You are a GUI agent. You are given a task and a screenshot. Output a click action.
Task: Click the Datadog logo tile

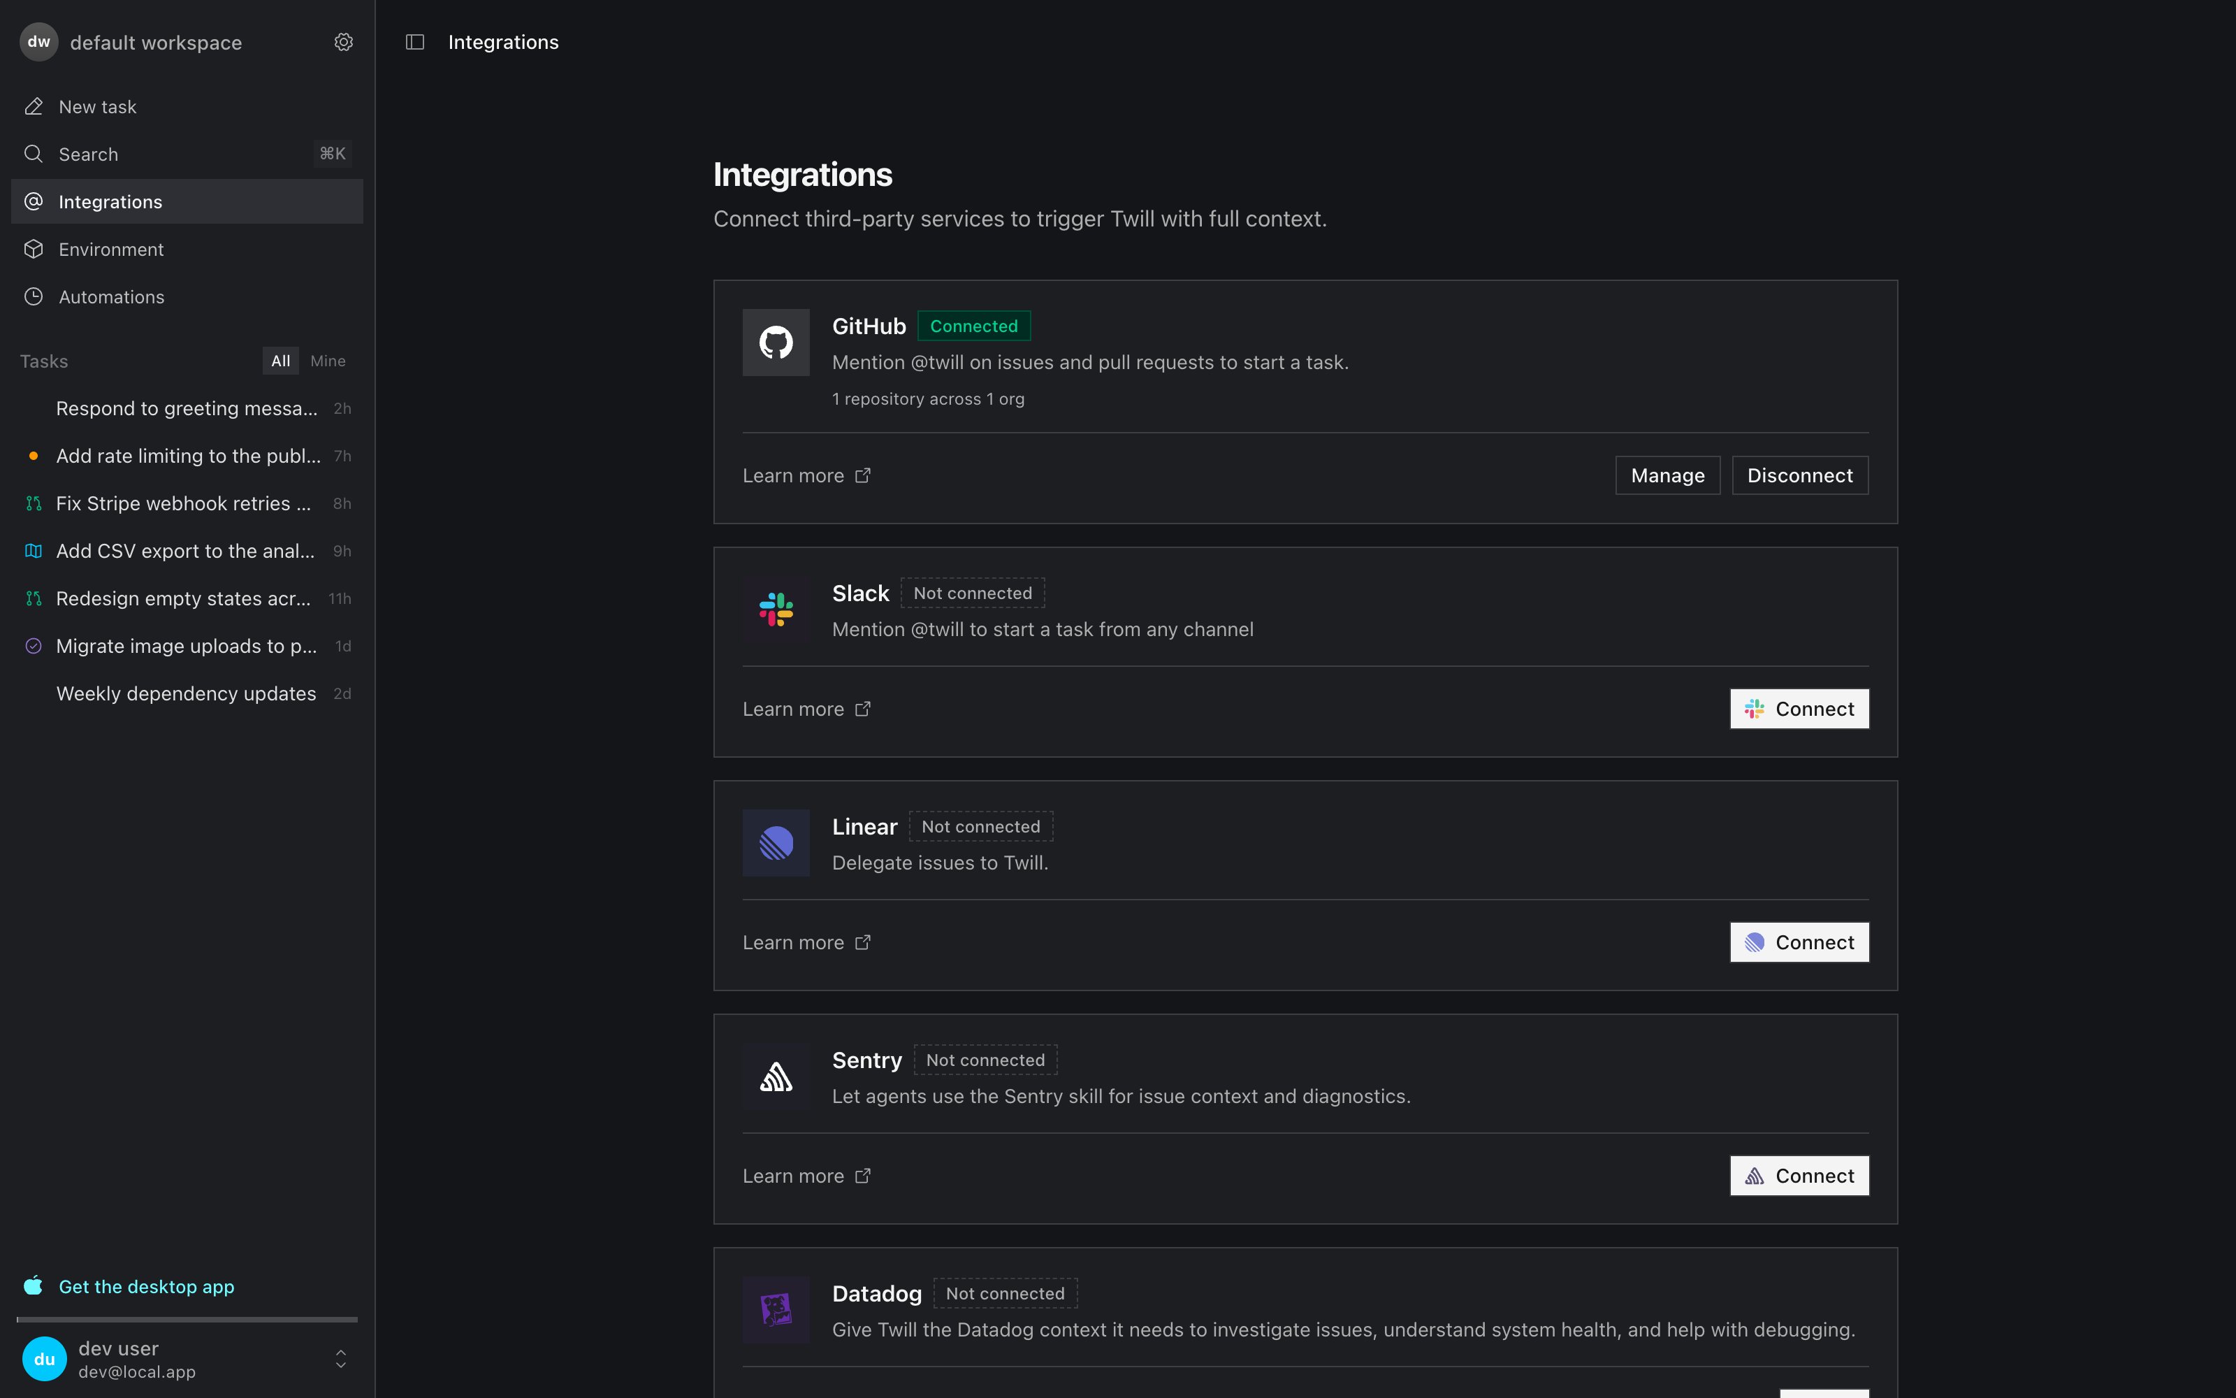(776, 1310)
